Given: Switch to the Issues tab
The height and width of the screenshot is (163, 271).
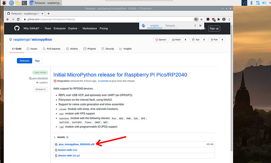Looking at the screenshot, I should 32,49.
